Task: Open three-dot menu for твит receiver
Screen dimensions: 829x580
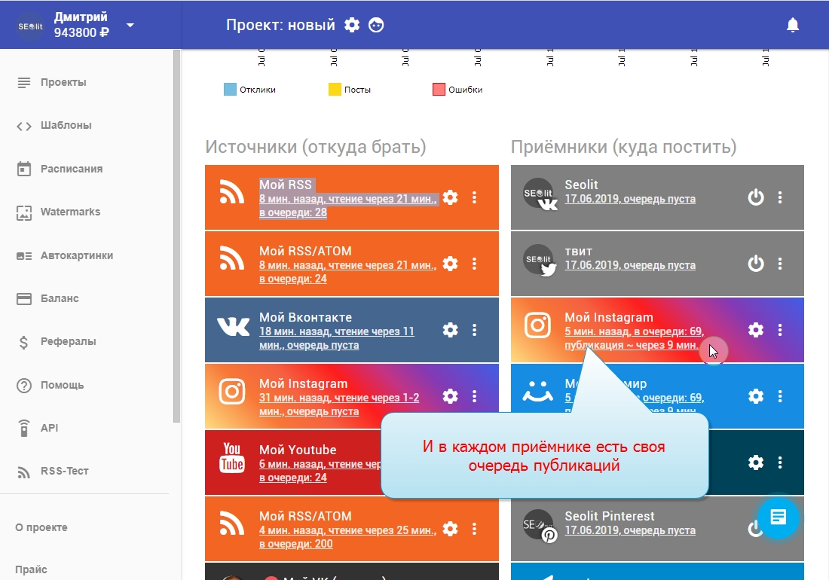Action: coord(780,264)
